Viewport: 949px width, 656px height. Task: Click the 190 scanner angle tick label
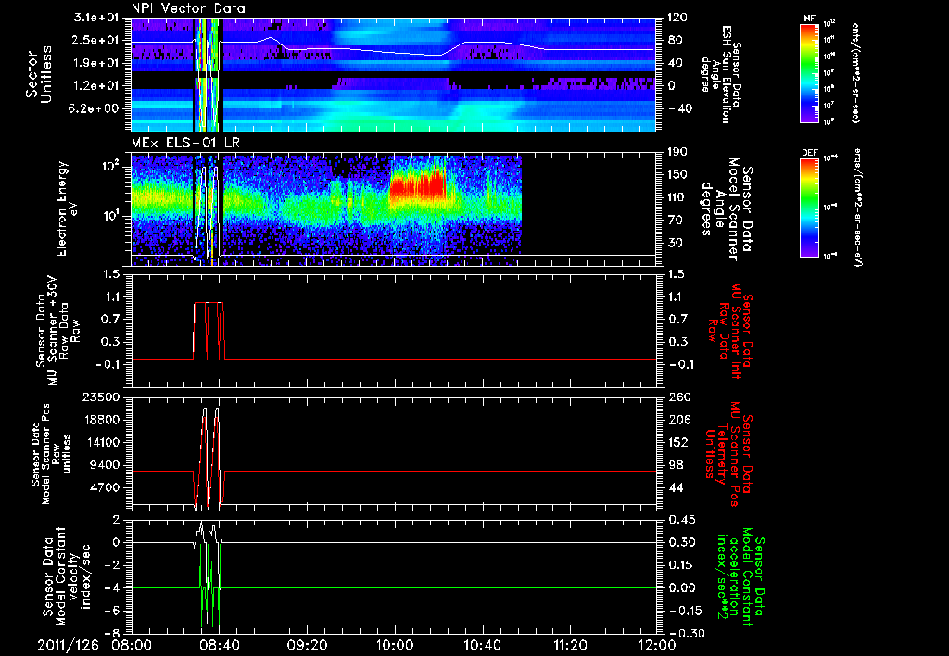[677, 152]
